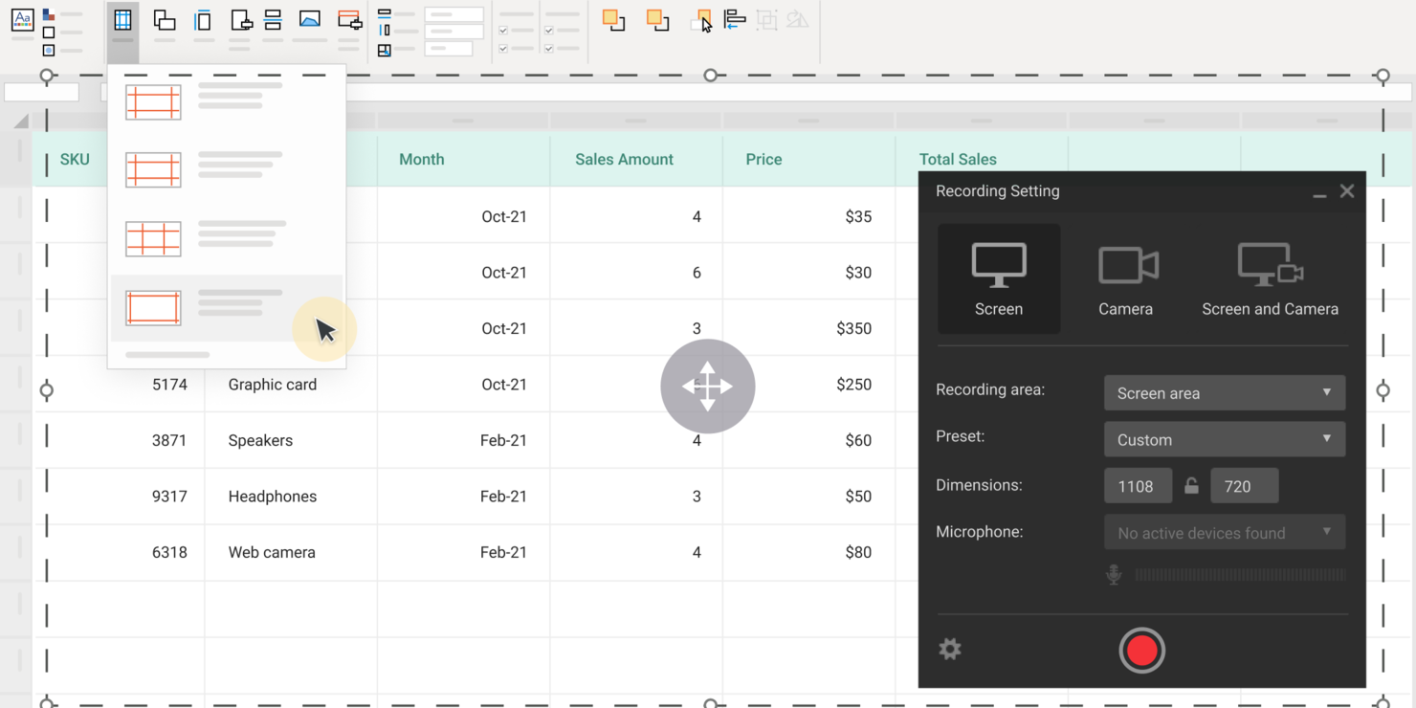Screen dimensions: 1416x708
Task: Select Screen and Camera mode
Action: [1270, 278]
